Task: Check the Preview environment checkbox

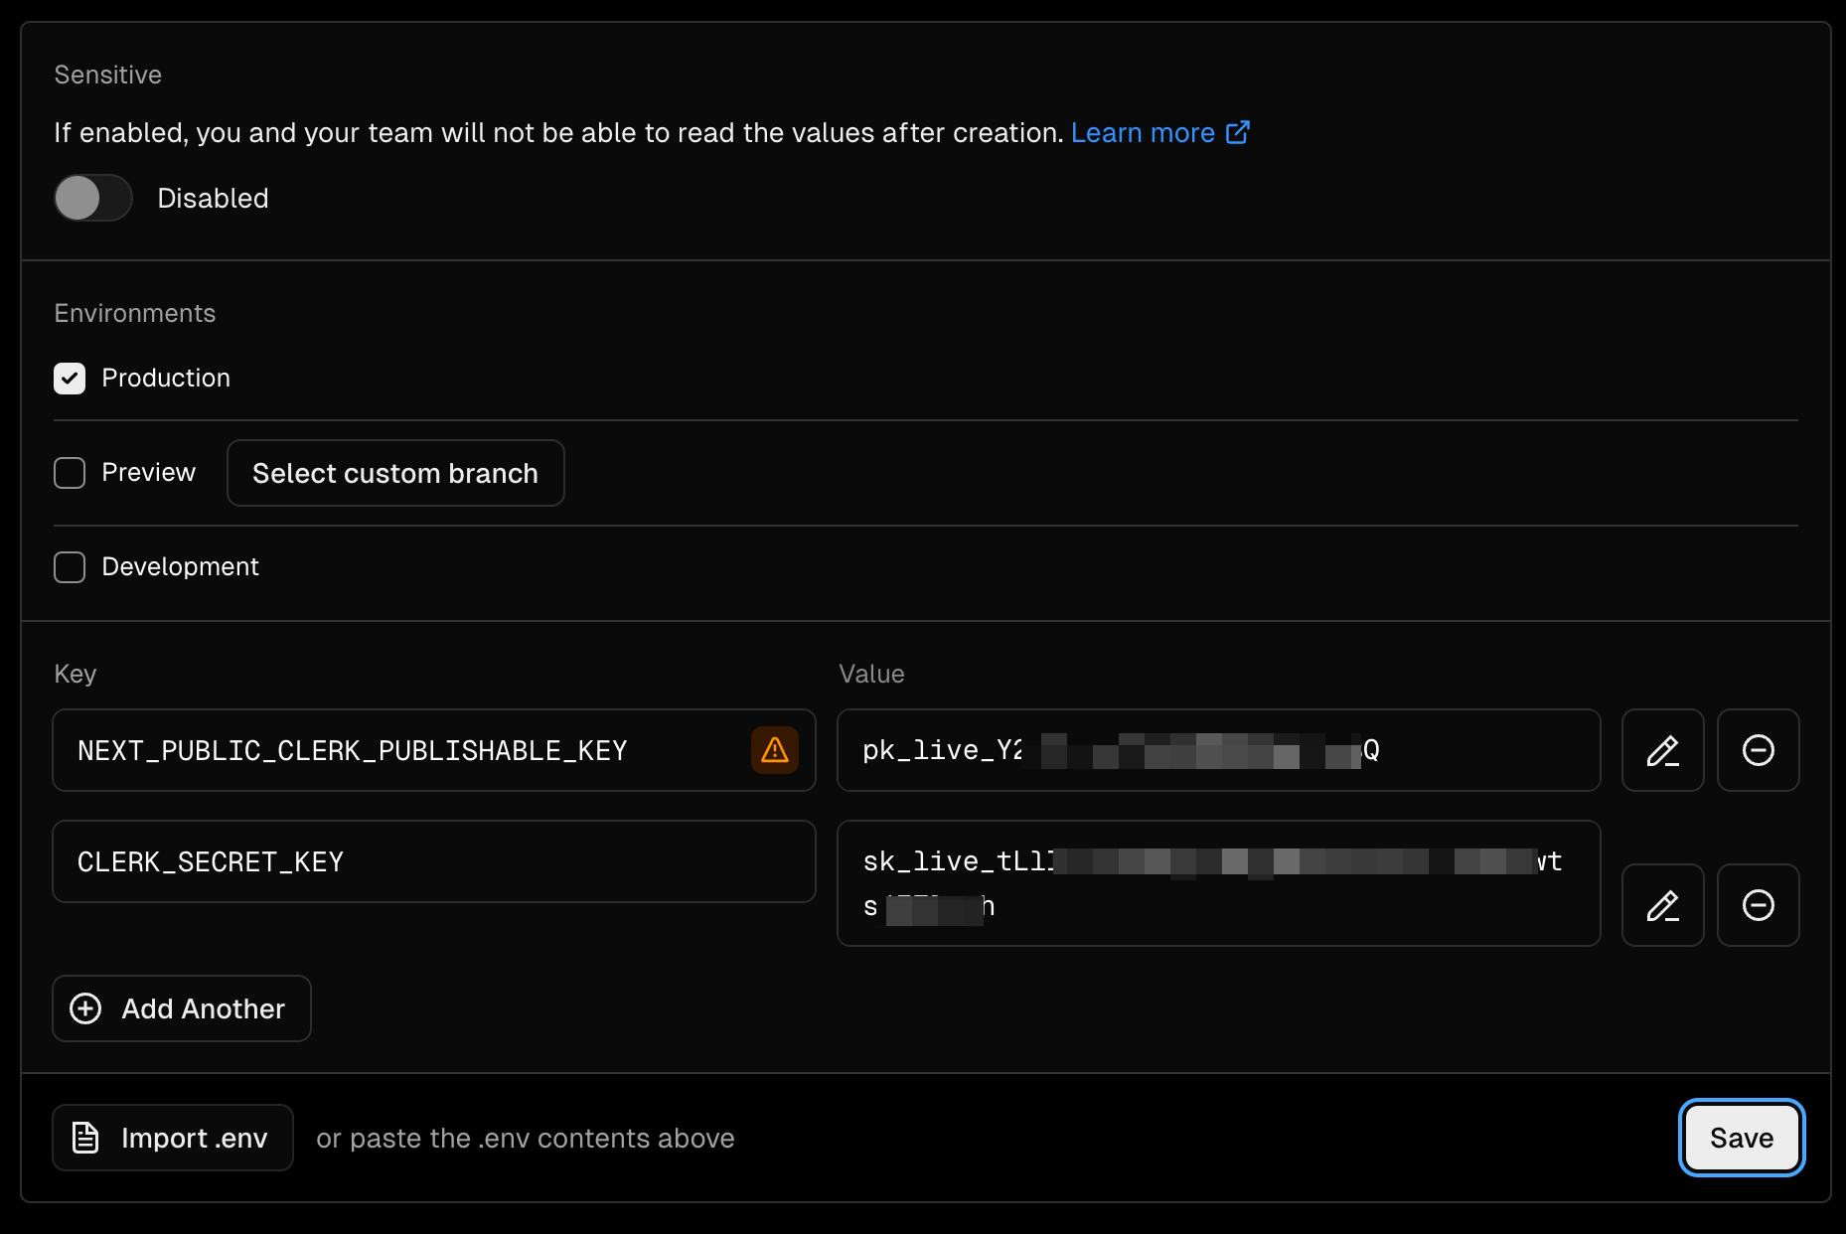Action: 70,473
